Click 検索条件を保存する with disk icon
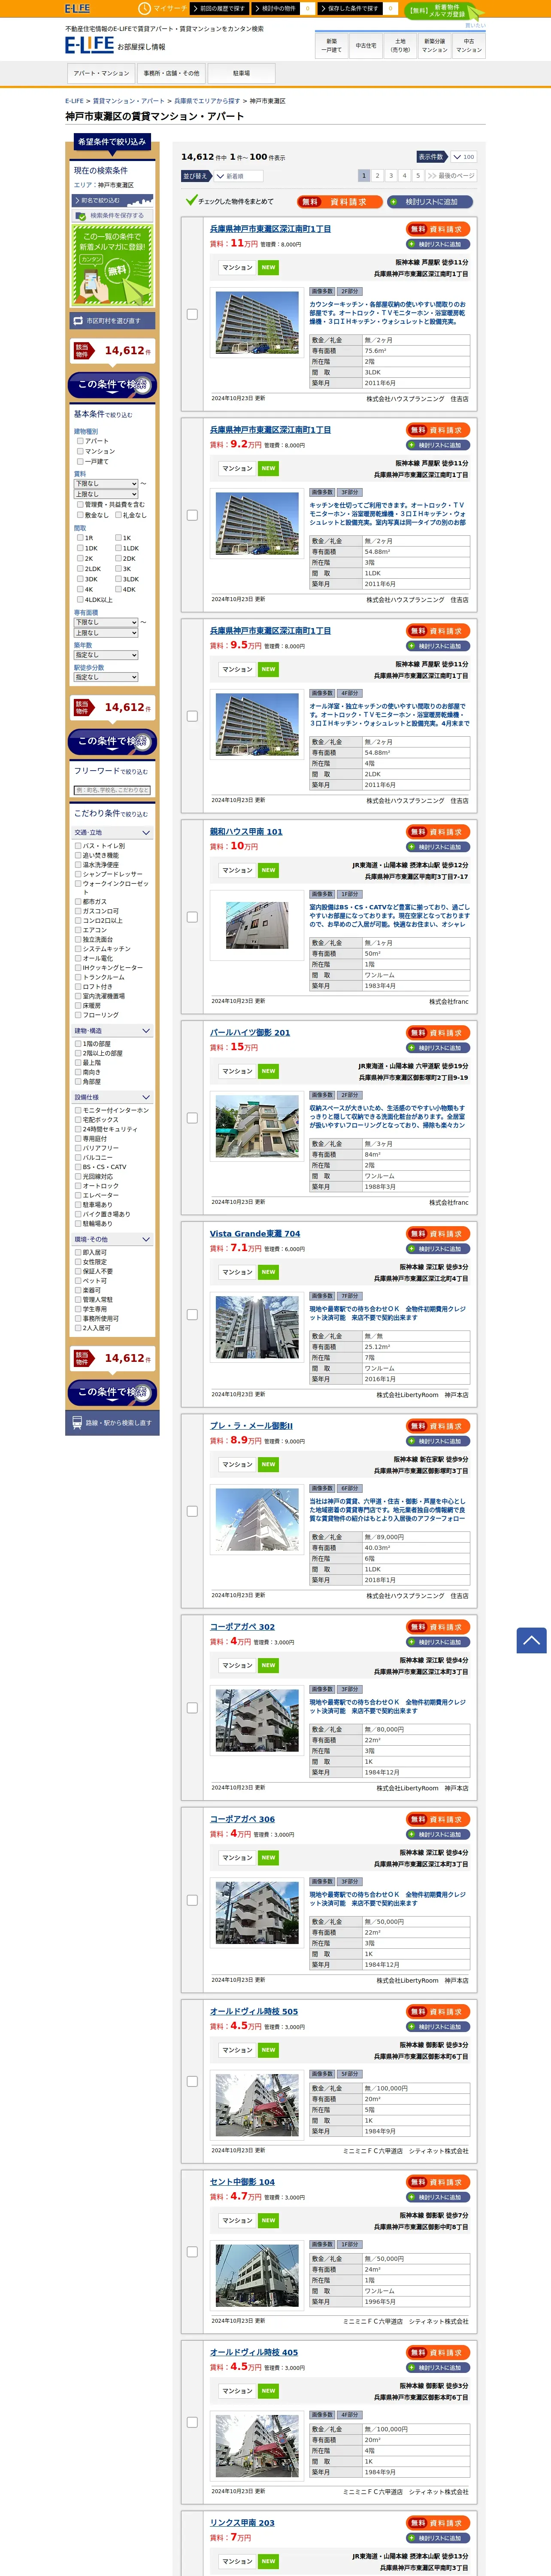The width and height of the screenshot is (551, 2576). point(112,215)
